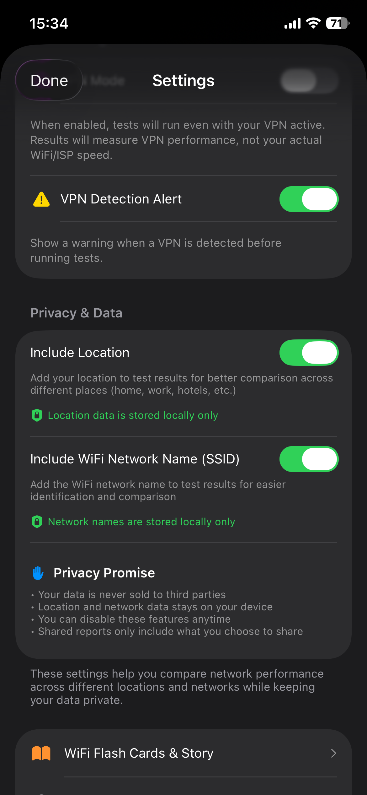Viewport: 367px width, 795px height.
Task: Tap the Settings title
Action: pyautogui.click(x=183, y=80)
